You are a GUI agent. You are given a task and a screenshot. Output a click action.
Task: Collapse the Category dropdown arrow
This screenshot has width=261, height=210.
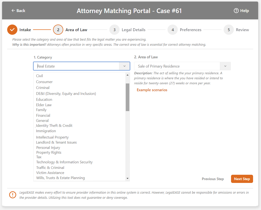pos(124,66)
